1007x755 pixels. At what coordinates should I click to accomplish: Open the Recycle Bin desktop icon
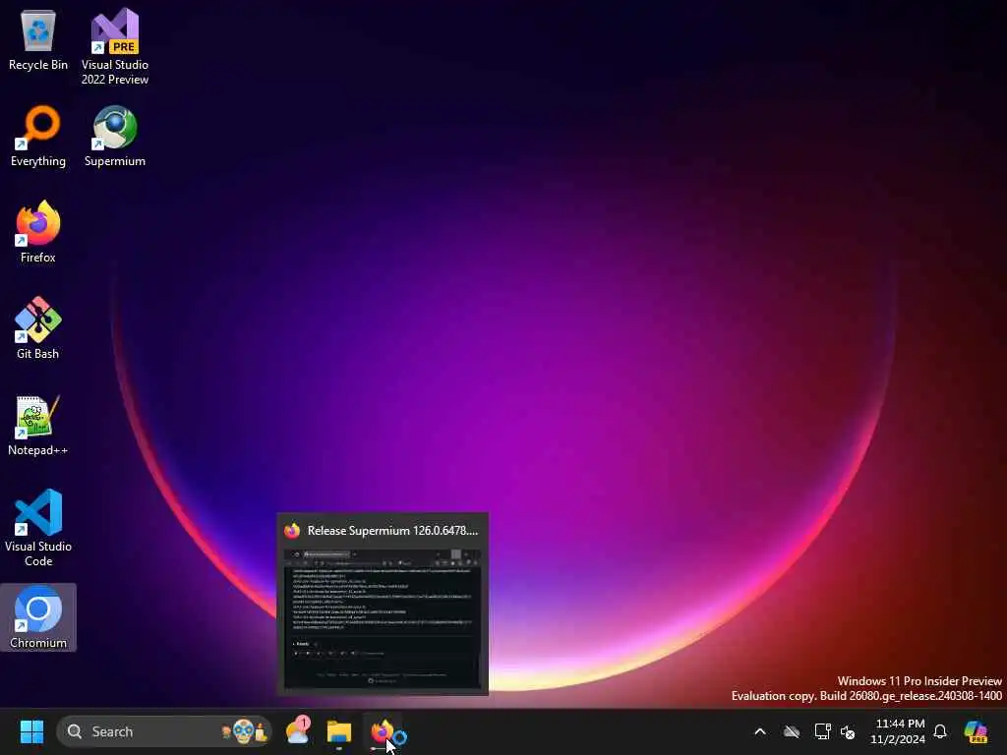[38, 39]
